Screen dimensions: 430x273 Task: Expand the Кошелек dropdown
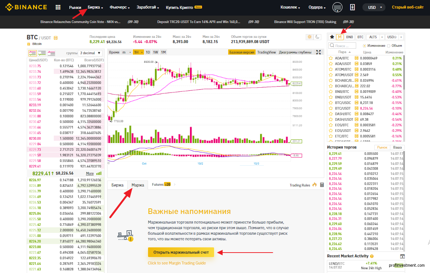(290, 7)
